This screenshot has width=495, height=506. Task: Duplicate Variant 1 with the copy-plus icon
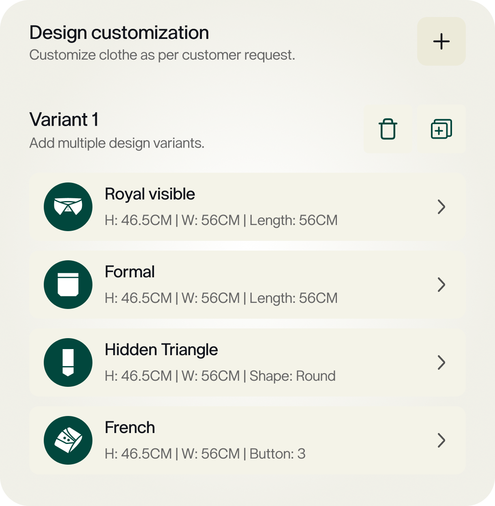pyautogui.click(x=441, y=129)
